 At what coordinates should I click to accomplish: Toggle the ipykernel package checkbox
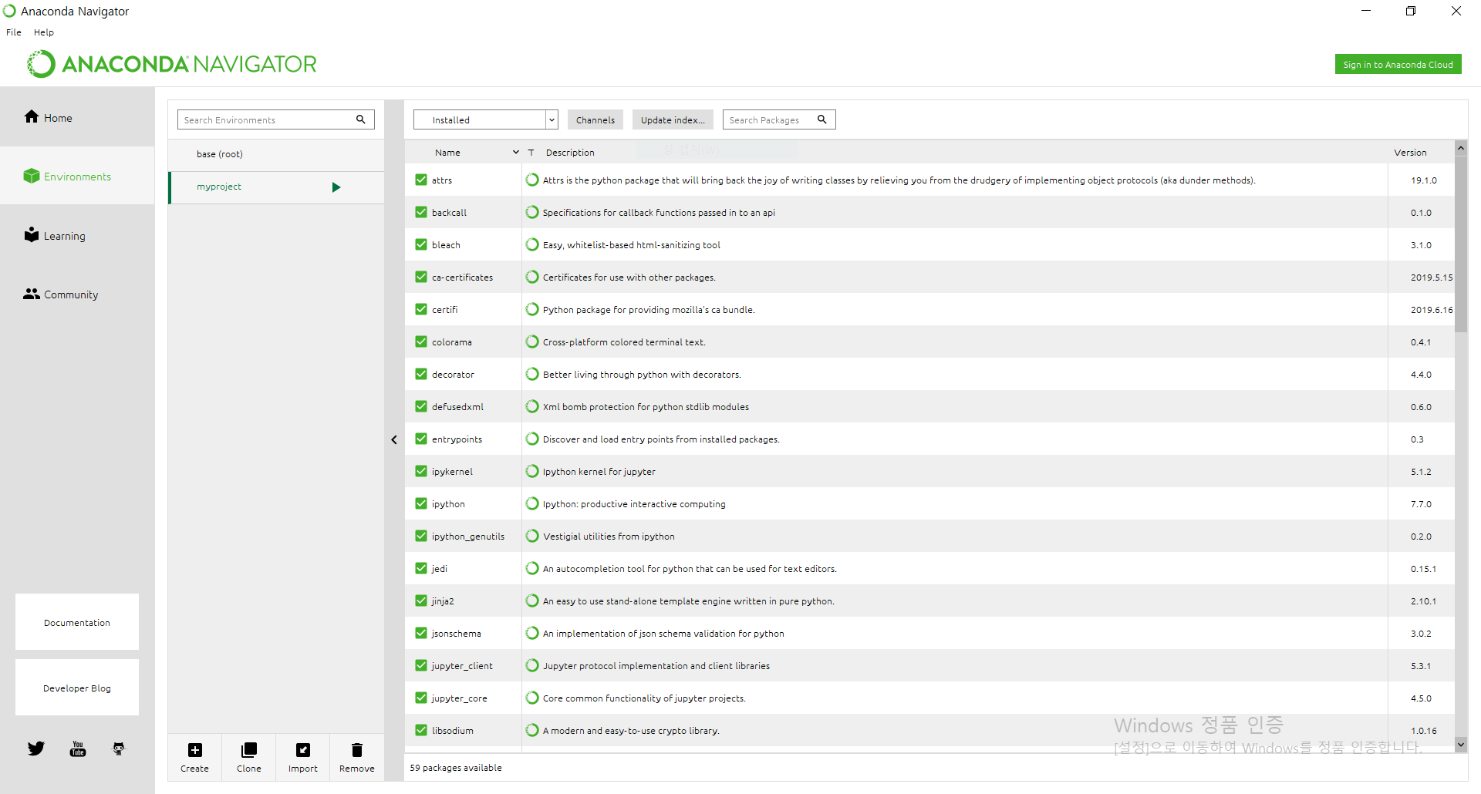click(421, 471)
